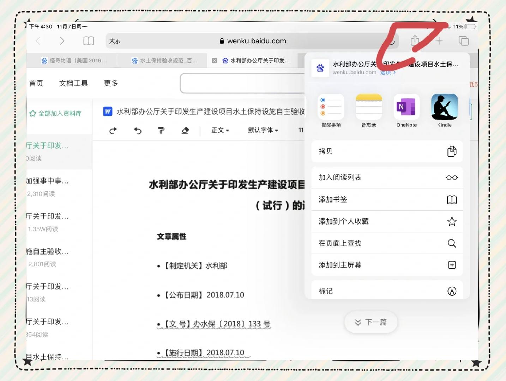Share to Kindle app
506x381 pixels.
point(444,111)
